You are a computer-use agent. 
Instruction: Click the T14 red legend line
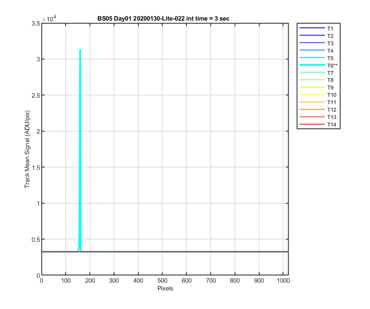pyautogui.click(x=312, y=124)
